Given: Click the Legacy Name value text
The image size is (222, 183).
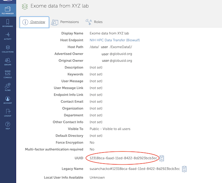Looking at the screenshot, I should [134, 169].
